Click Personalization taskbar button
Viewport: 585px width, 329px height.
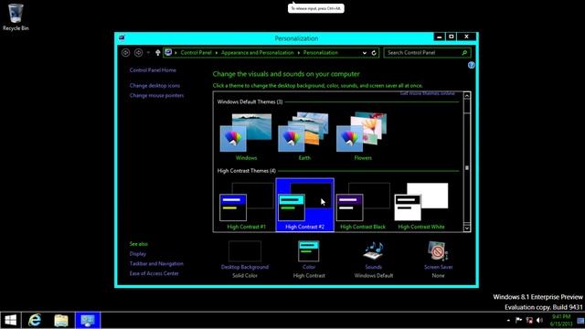click(x=88, y=321)
